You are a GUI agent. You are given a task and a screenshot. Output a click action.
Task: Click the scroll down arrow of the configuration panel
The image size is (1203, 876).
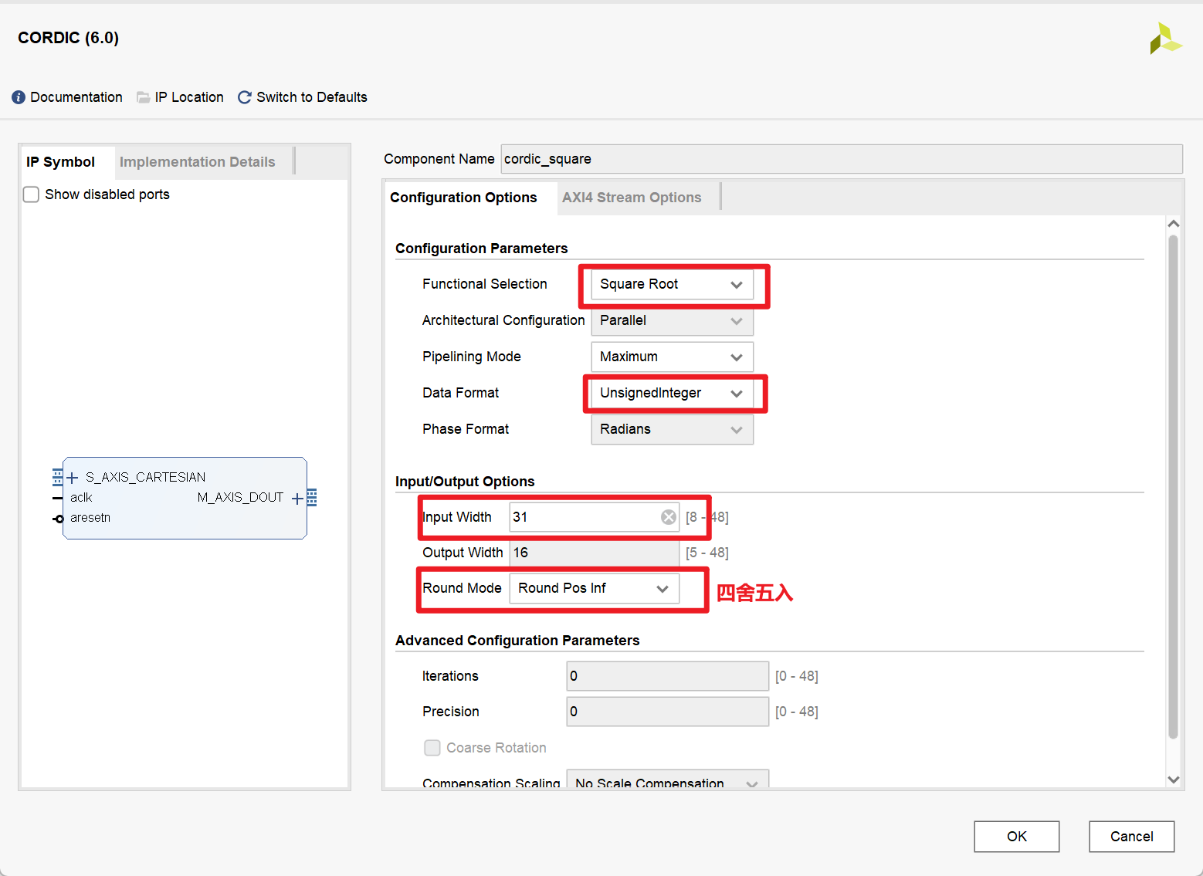click(1173, 780)
